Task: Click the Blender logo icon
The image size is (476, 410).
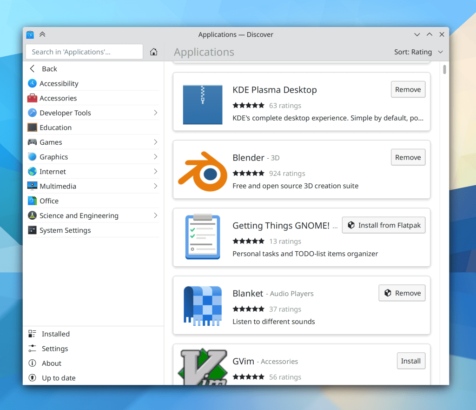Action: [x=202, y=172]
